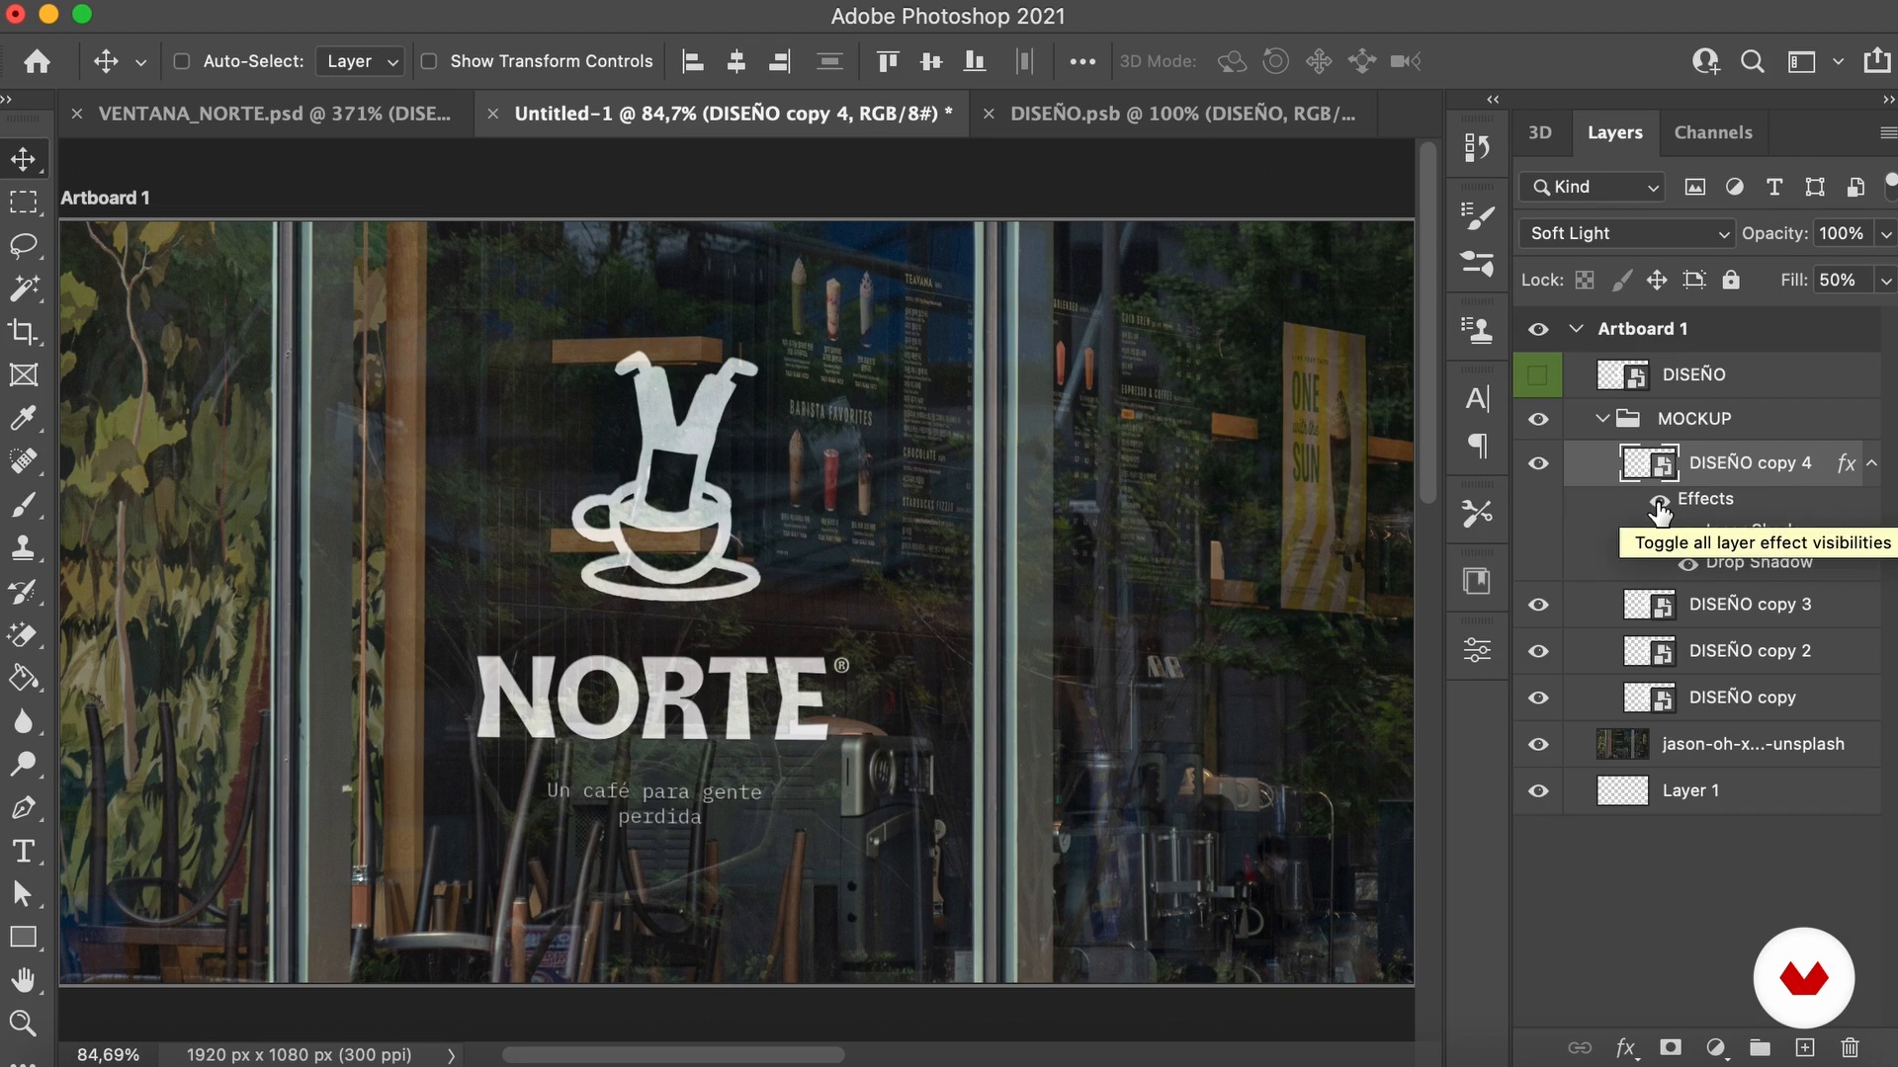Screen dimensions: 1898x1067
Task: Collapse the Artboard 1 group
Action: coord(1576,328)
